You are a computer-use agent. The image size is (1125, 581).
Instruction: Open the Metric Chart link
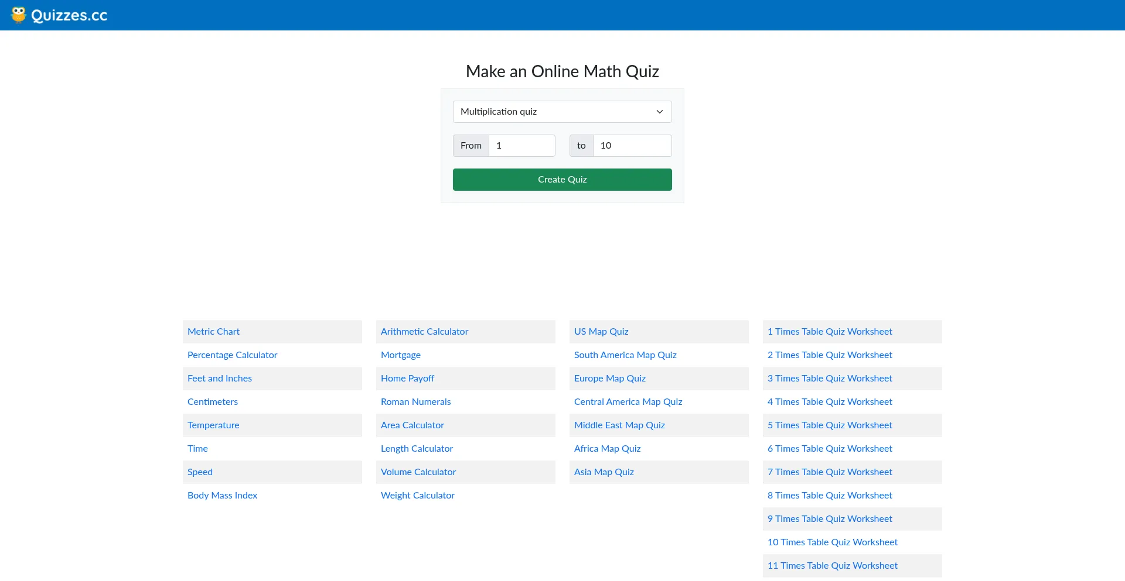(x=213, y=332)
